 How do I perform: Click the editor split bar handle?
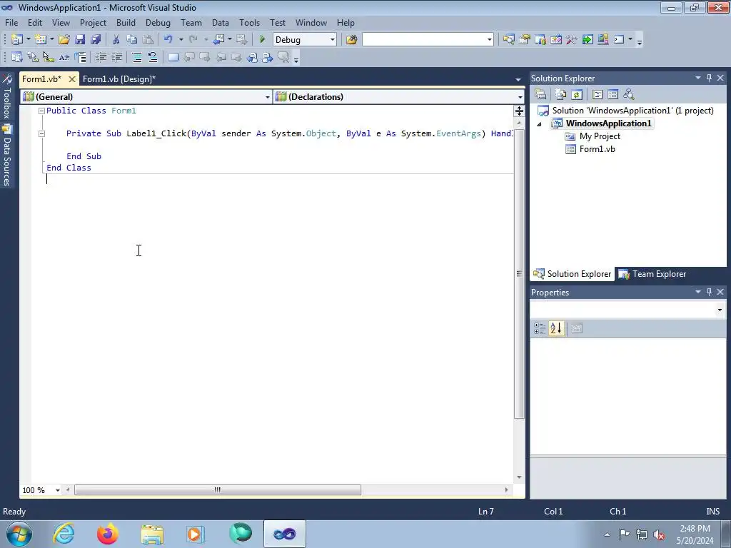pyautogui.click(x=519, y=111)
